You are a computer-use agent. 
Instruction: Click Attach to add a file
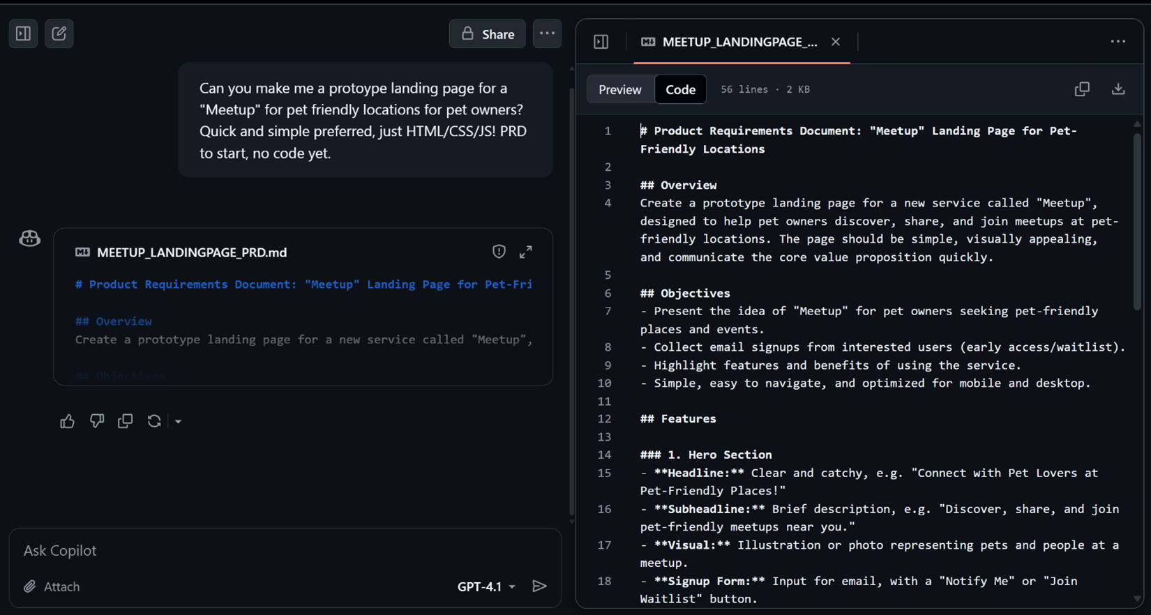point(52,586)
